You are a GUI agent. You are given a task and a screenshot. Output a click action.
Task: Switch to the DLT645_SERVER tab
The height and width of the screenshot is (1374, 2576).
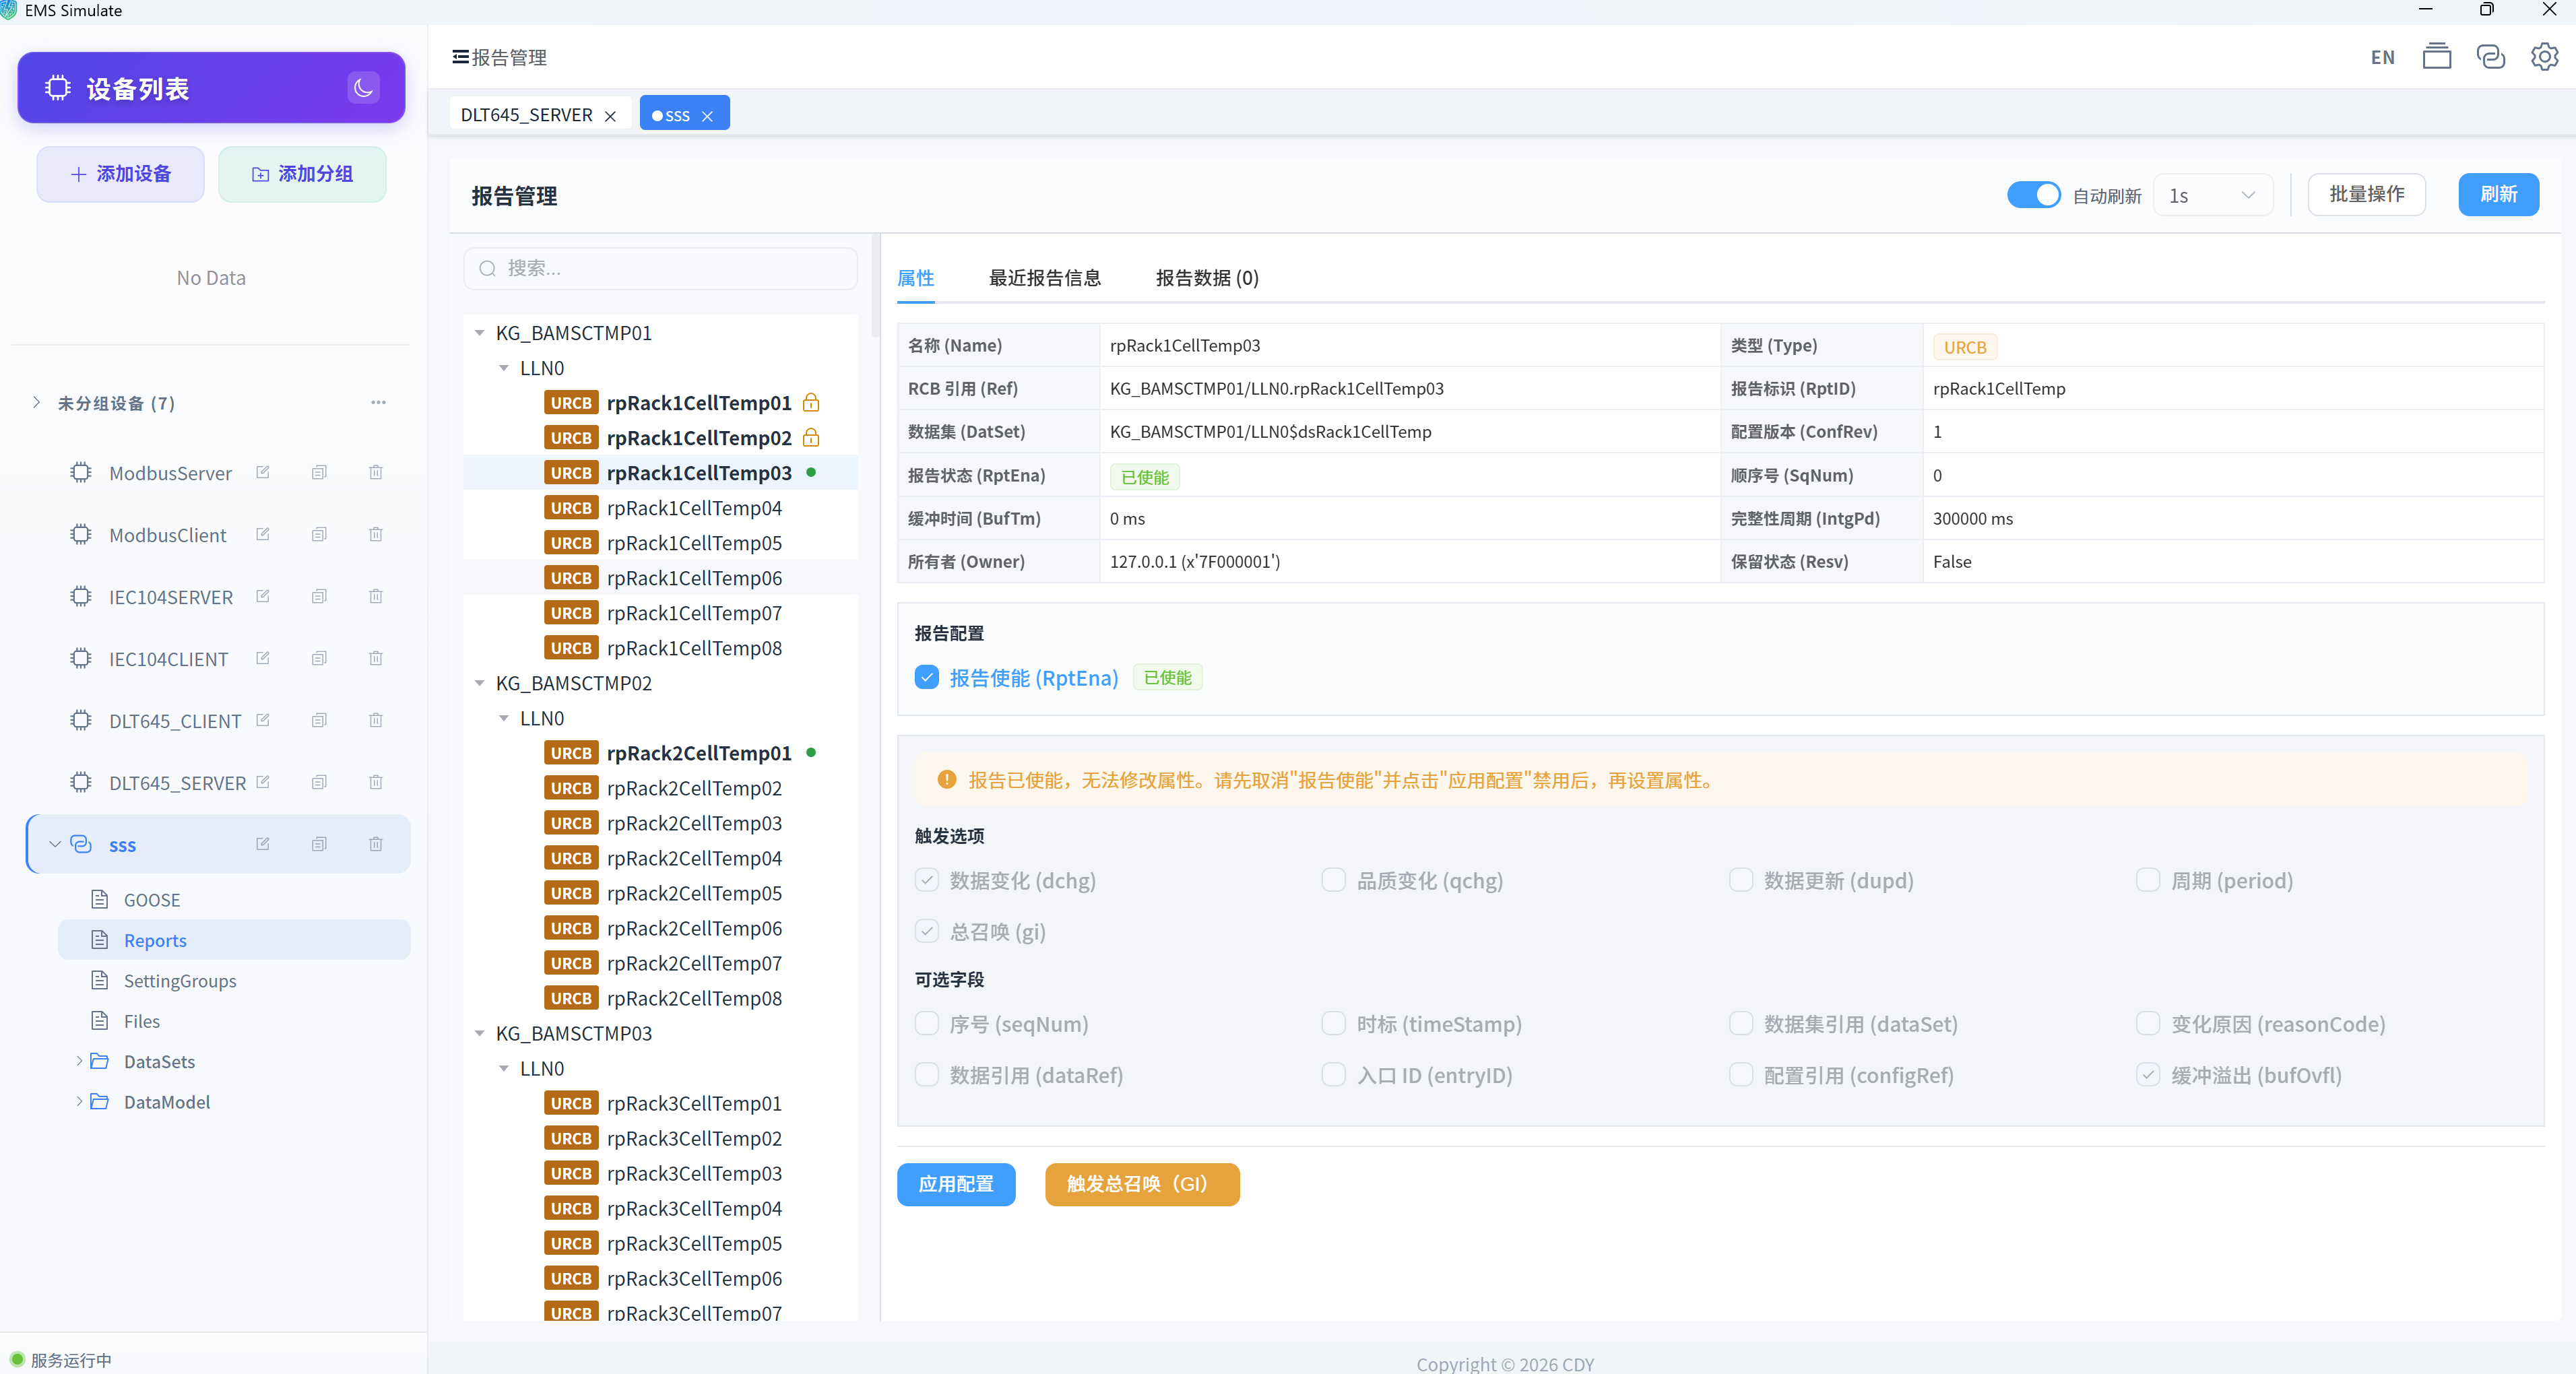(x=527, y=114)
